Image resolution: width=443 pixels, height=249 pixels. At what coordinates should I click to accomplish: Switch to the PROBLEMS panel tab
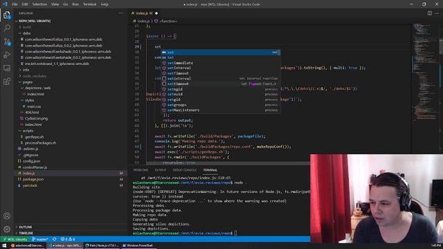[x=141, y=170]
